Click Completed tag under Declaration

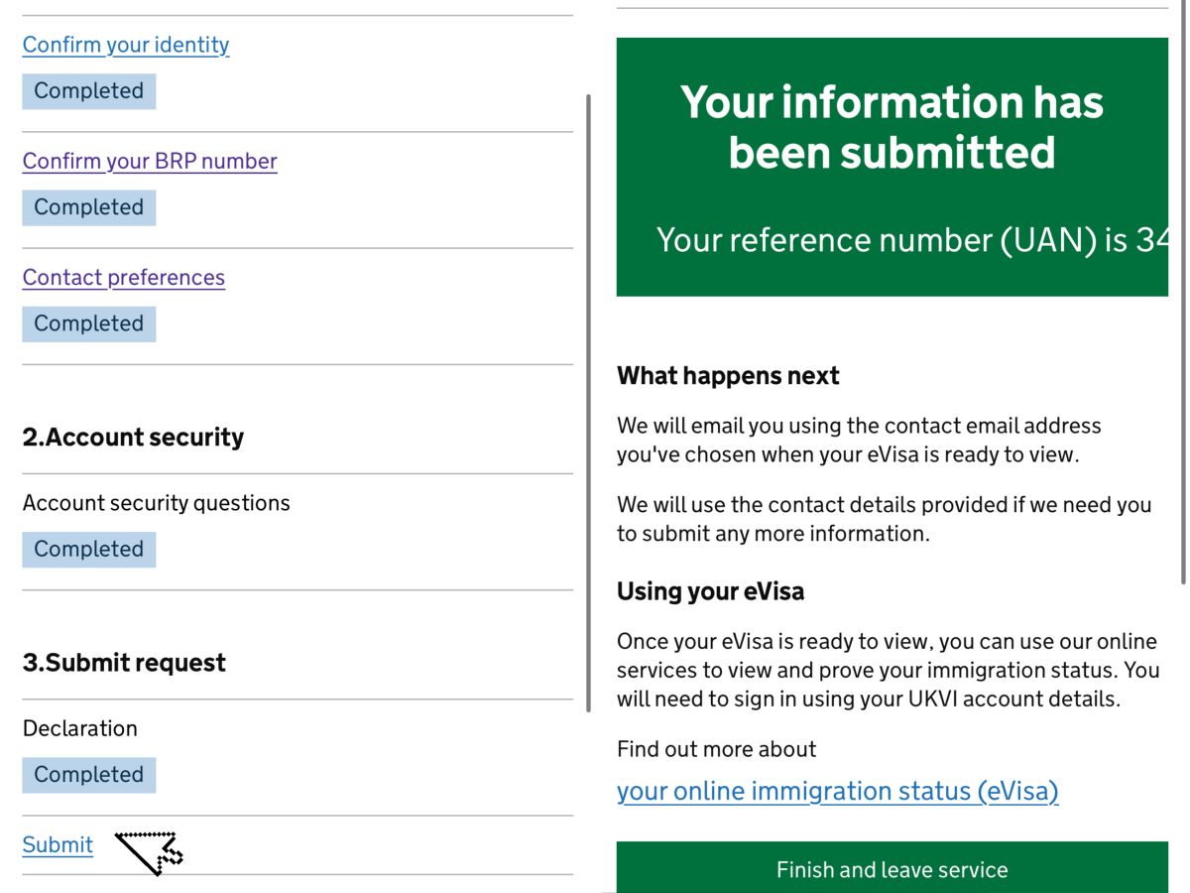click(x=89, y=774)
